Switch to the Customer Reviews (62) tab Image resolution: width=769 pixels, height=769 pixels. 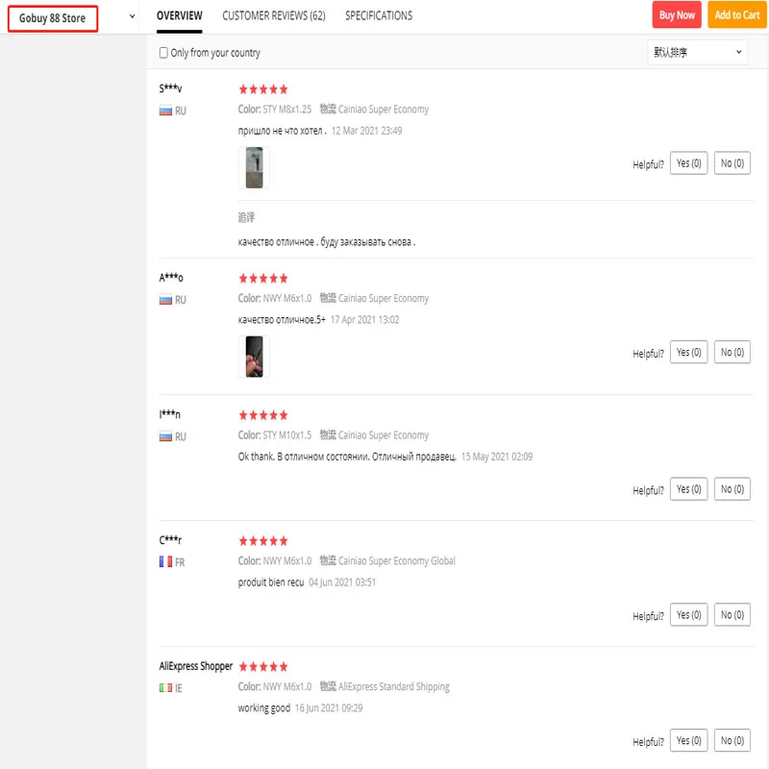pos(273,15)
